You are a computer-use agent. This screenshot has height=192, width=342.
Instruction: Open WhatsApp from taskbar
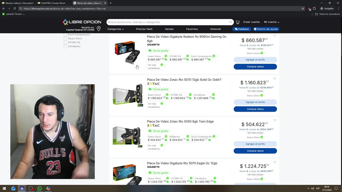(40, 189)
